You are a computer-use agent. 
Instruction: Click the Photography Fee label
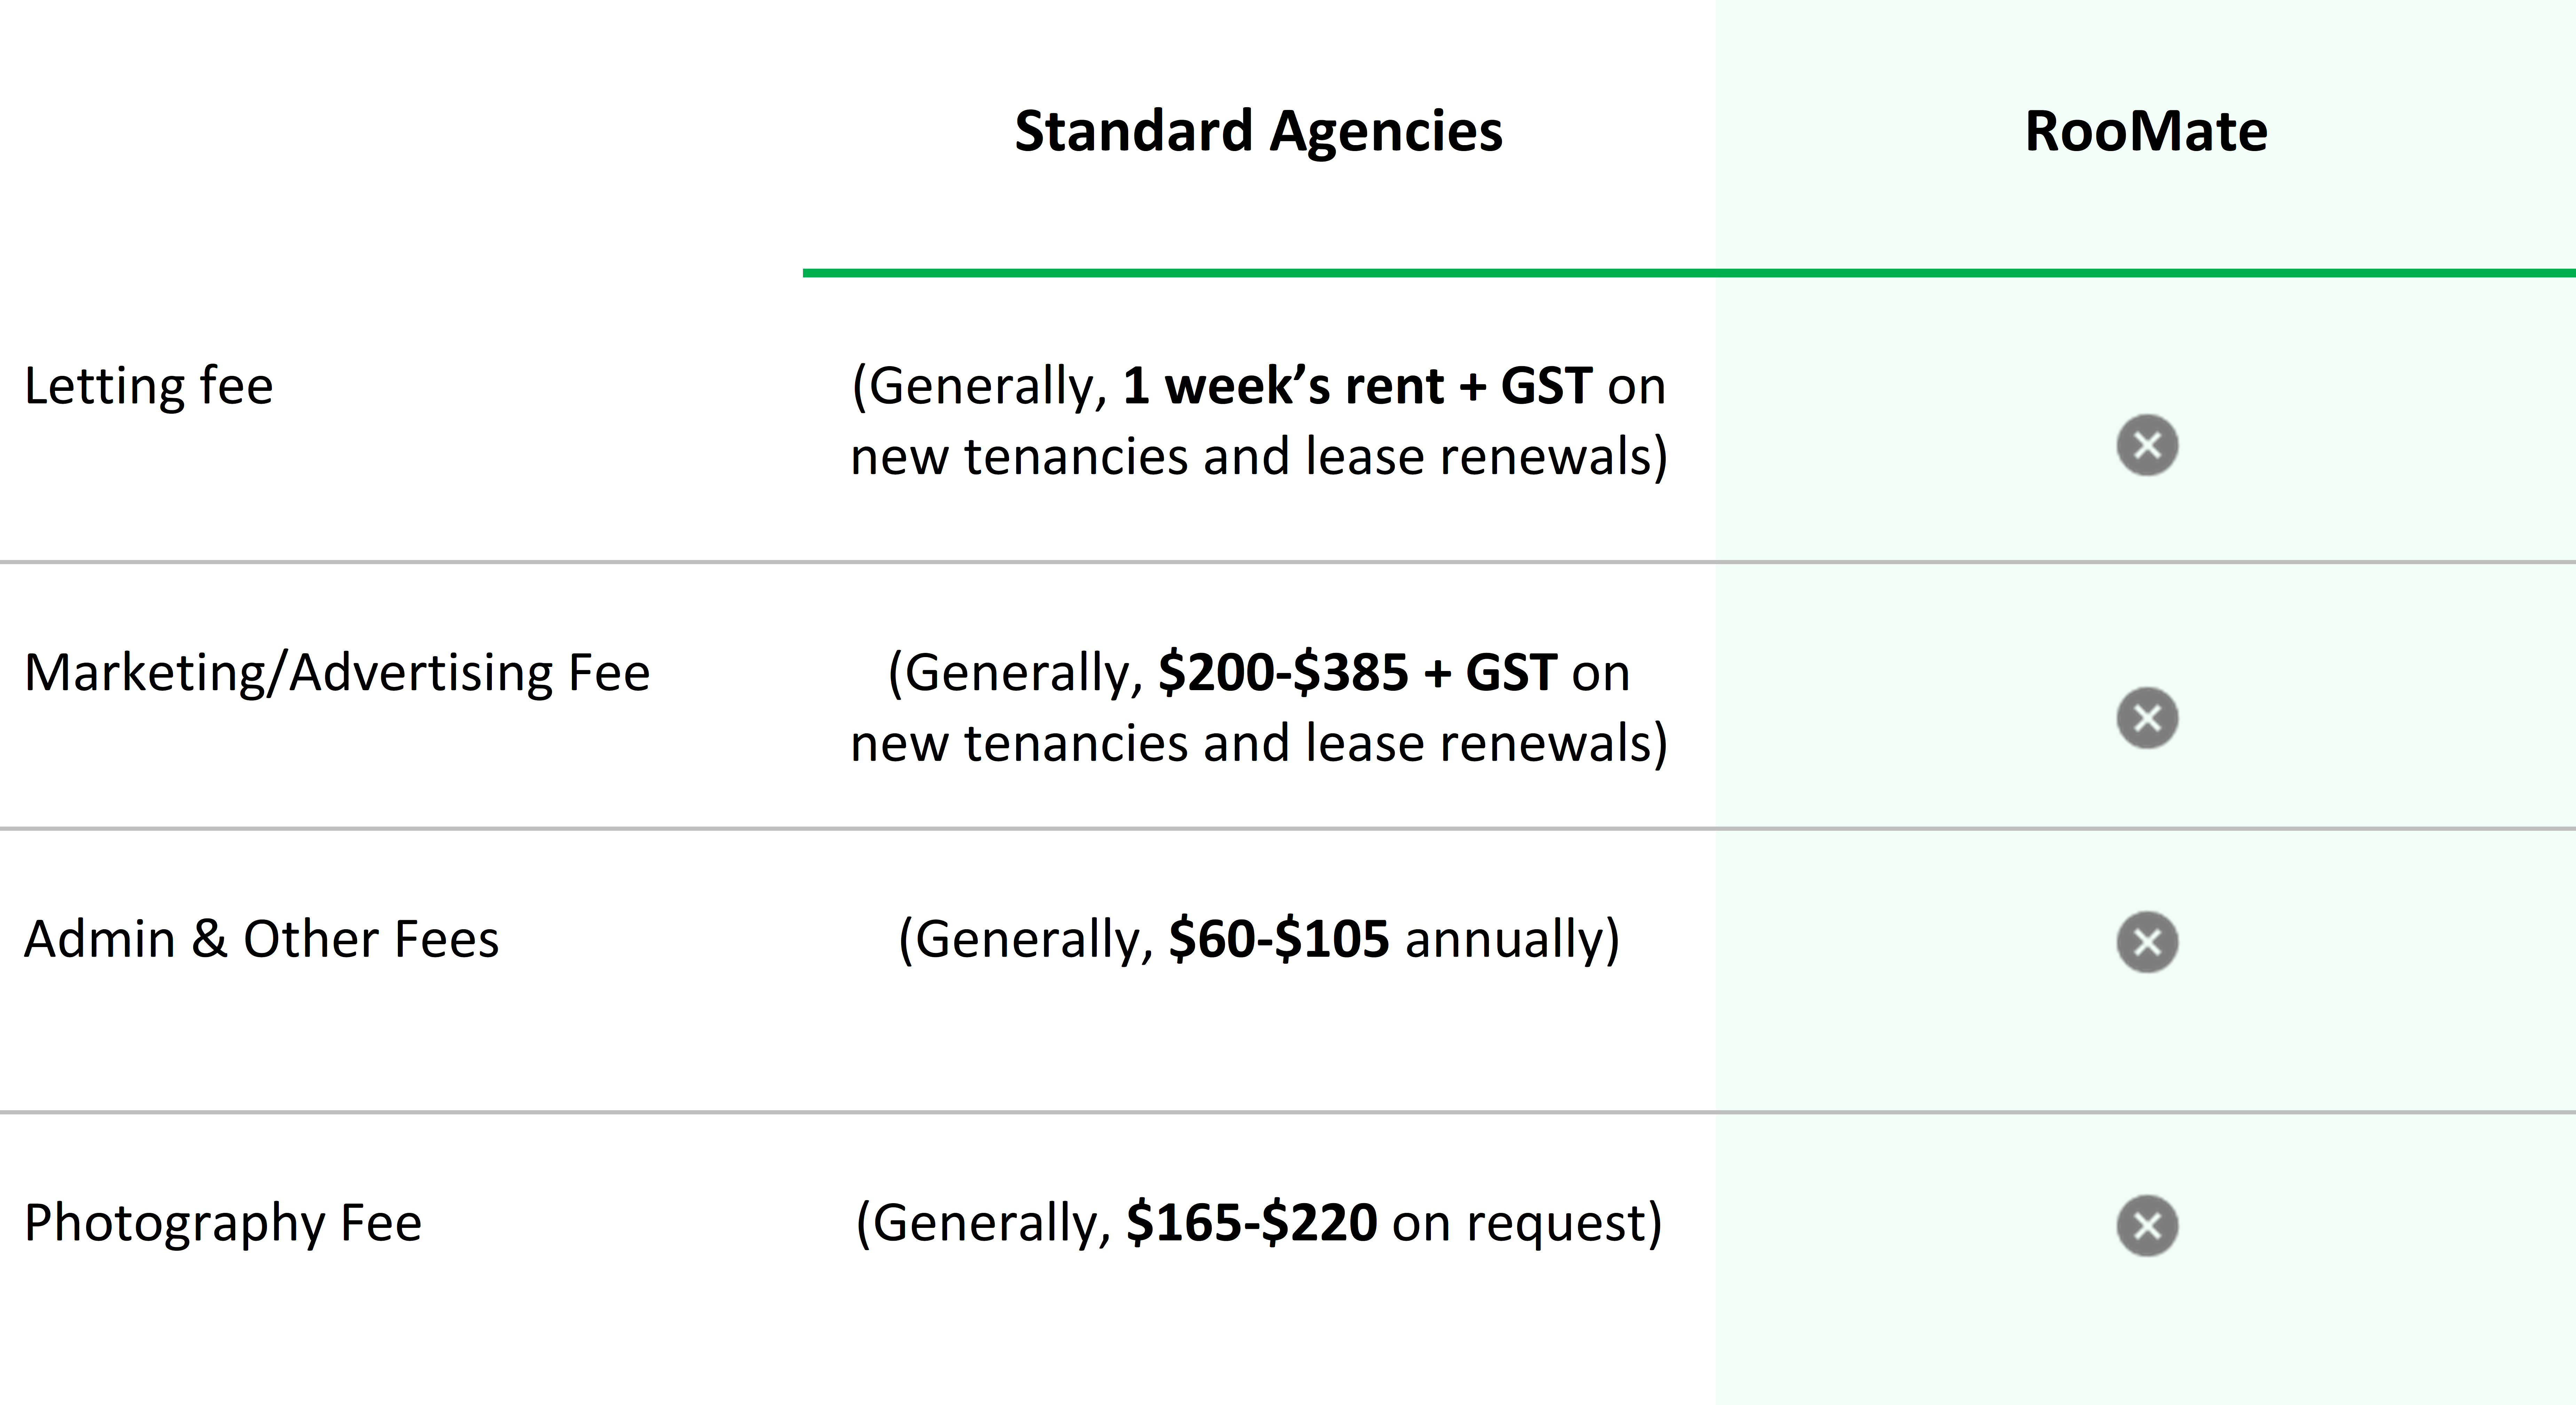[223, 1223]
